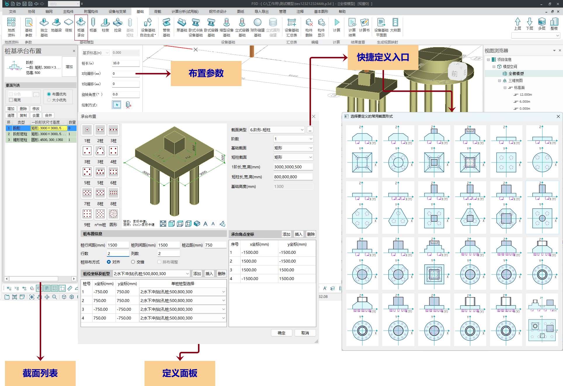Select the 球形储罐基础 spherical tank icon
The height and width of the screenshot is (386, 563).
[257, 23]
